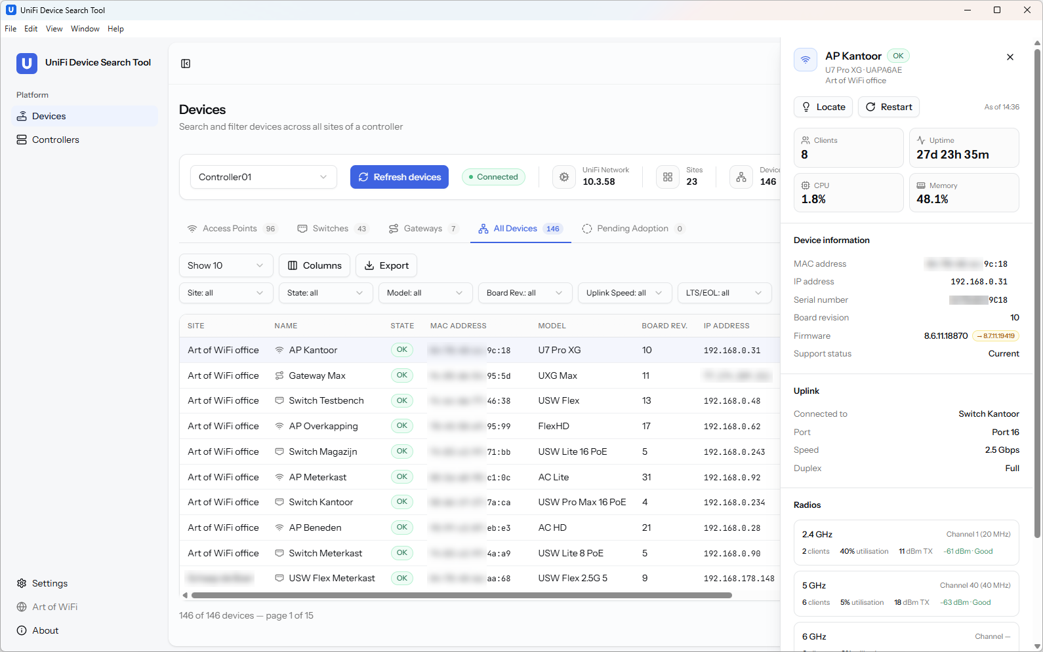Click the Locate button
The height and width of the screenshot is (652, 1043).
(x=823, y=107)
